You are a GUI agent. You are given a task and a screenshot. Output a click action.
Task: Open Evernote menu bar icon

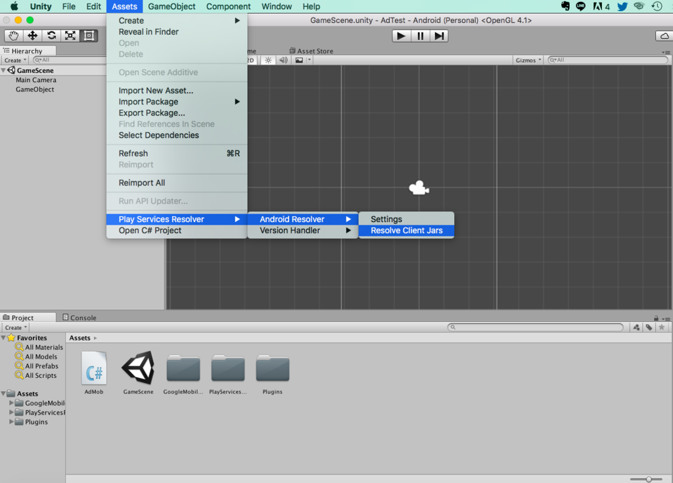565,7
